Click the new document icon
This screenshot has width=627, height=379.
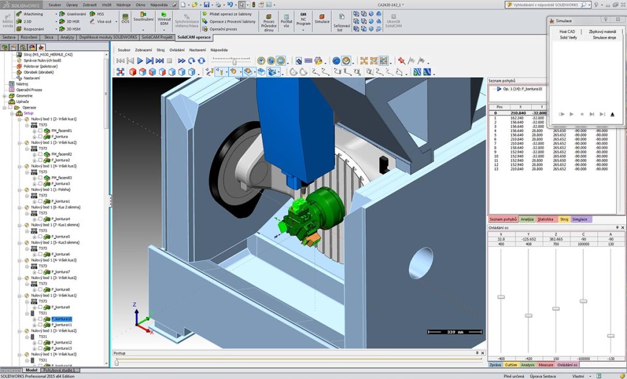[x=183, y=5]
